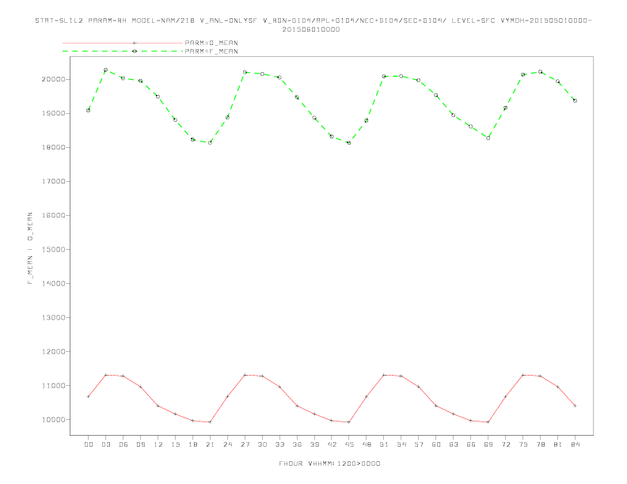The width and height of the screenshot is (627, 484).
Task: Click the 63 forecast hour tick label
Action: tap(454, 444)
